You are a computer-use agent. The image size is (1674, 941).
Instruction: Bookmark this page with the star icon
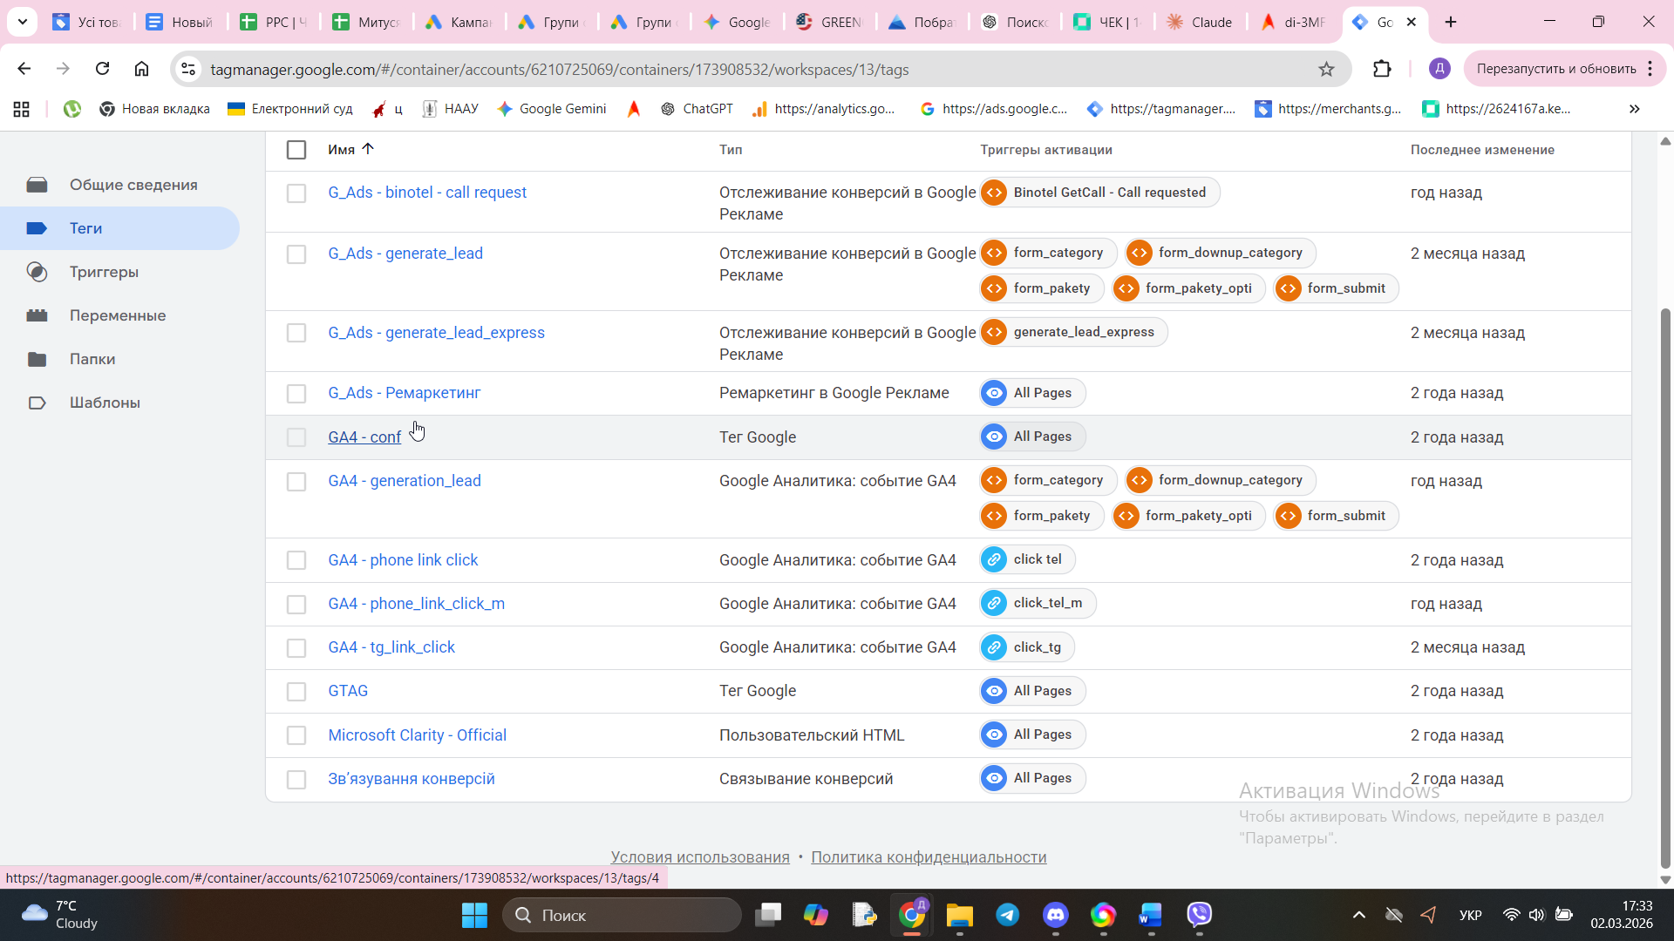1326,69
